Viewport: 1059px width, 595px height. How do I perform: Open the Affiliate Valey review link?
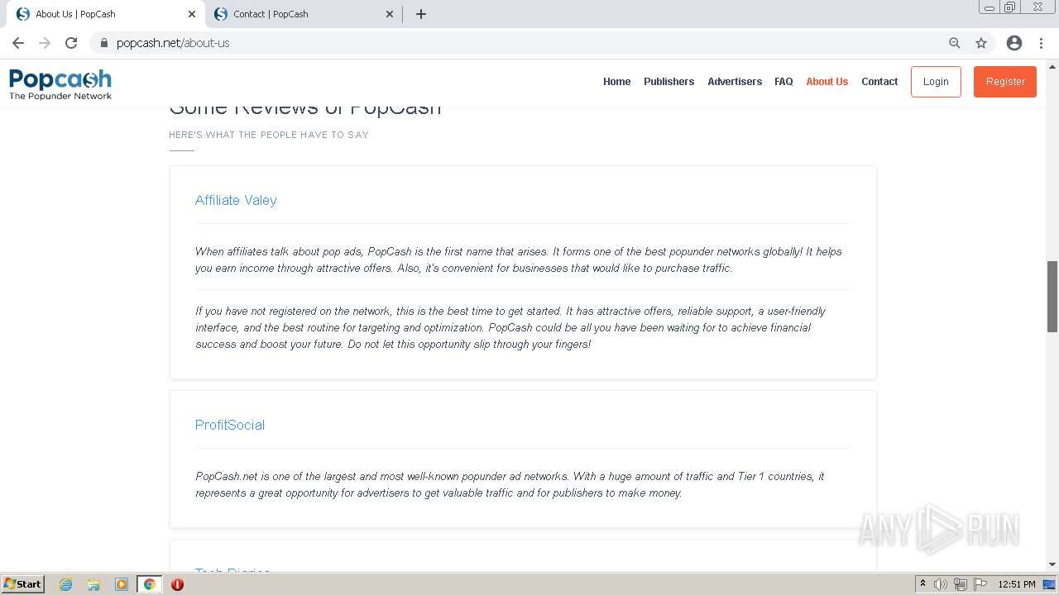[236, 200]
